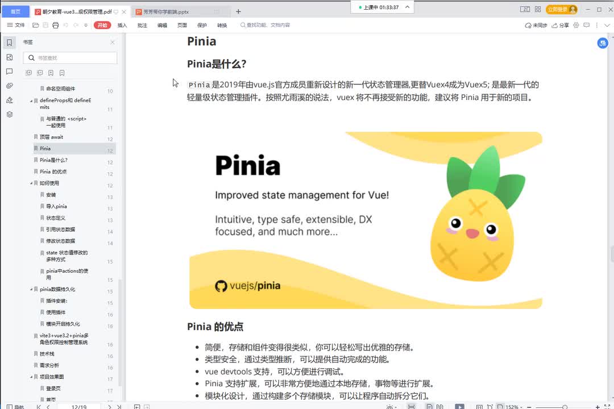Click the 分享 share button

[x=561, y=26]
